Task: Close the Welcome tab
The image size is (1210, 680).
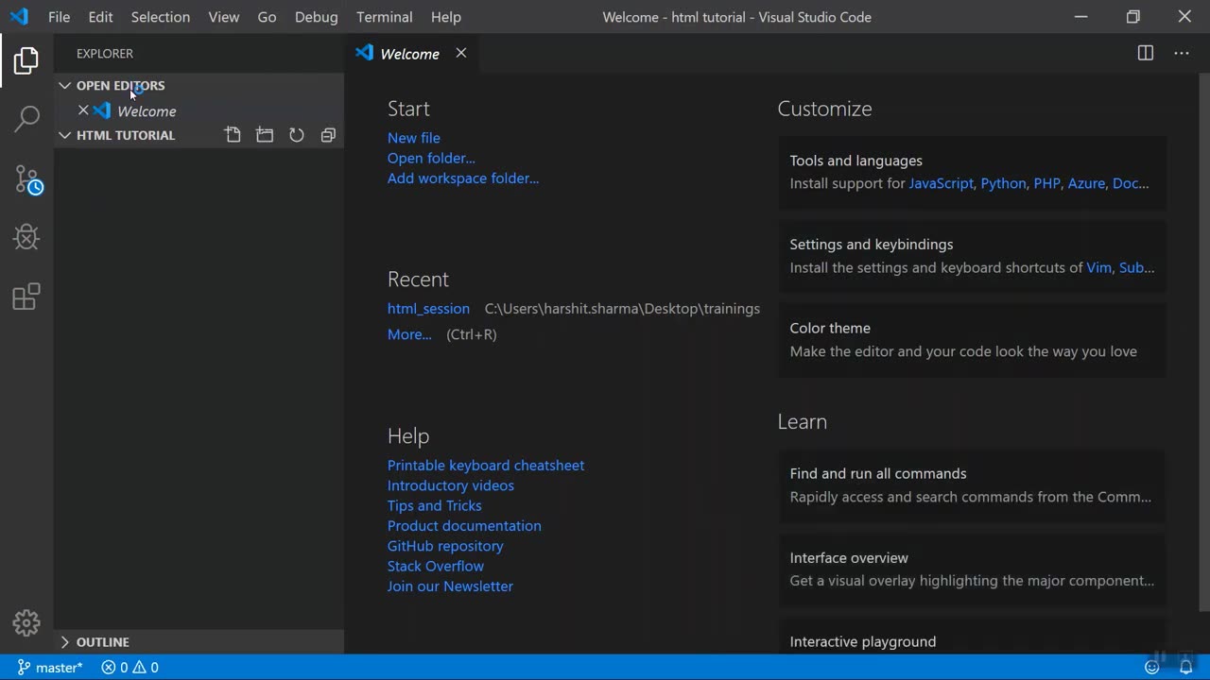Action: (461, 53)
